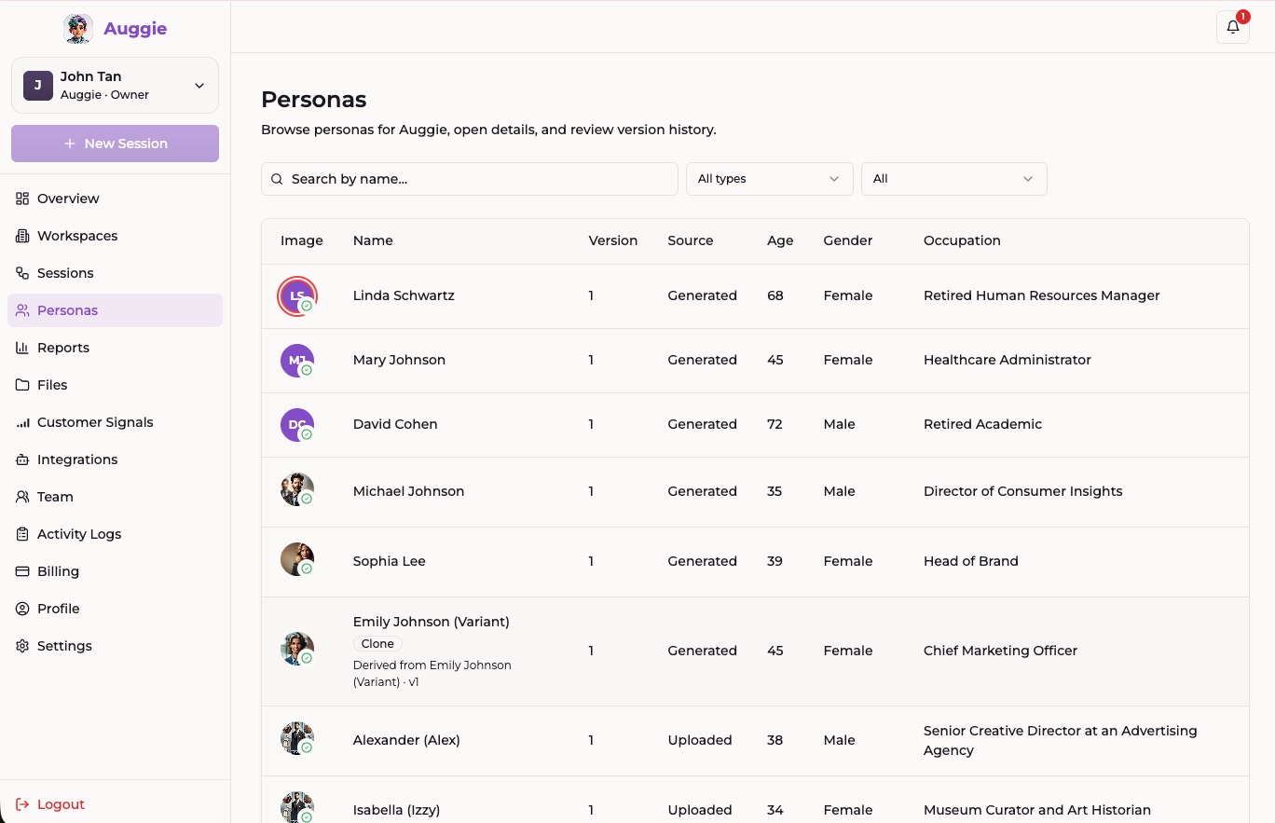This screenshot has width=1275, height=823.
Task: Click the Files folder icon
Action: [22, 385]
